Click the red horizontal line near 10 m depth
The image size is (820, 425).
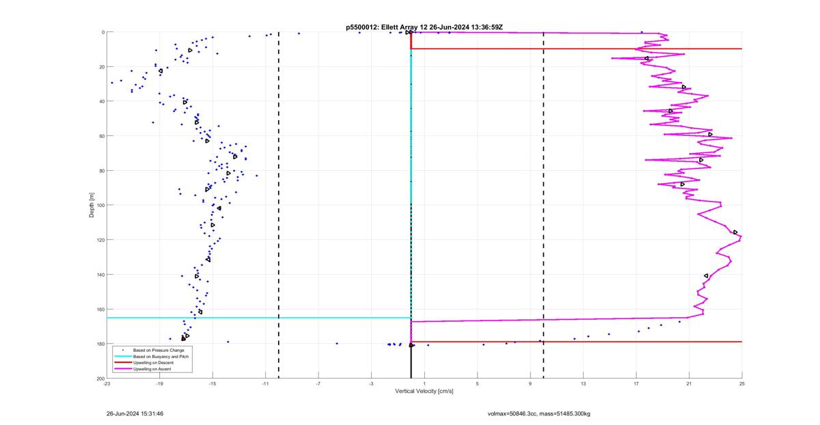click(x=576, y=49)
